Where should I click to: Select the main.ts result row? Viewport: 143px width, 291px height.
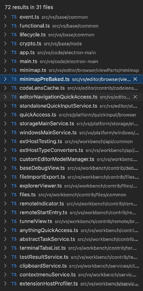coord(71,61)
